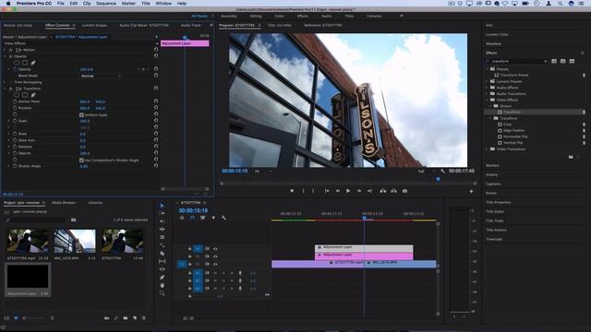This screenshot has width=591, height=332.
Task: Open the Lumetri Color panel
Action: point(497,34)
